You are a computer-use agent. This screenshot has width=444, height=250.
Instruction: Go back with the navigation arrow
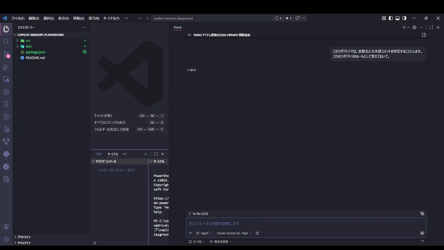[140, 18]
